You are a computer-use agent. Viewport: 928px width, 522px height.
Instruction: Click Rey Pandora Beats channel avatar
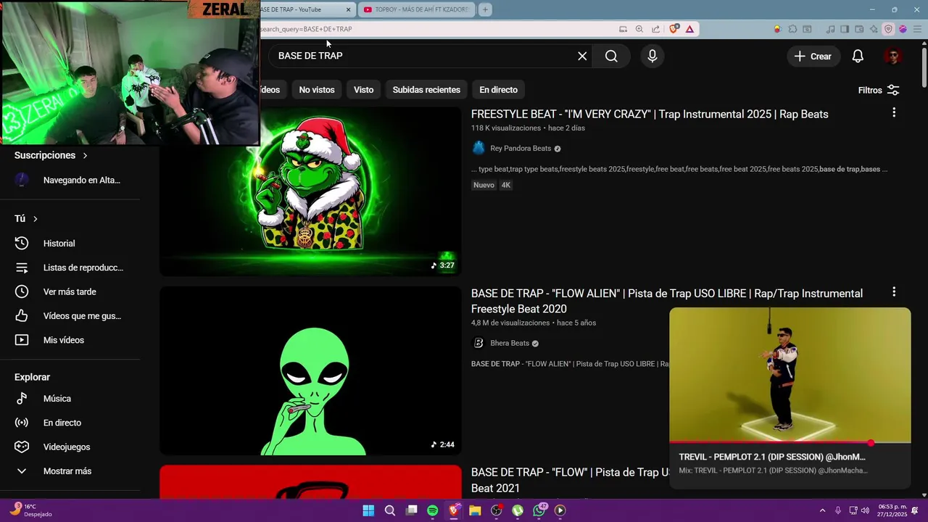(x=478, y=148)
